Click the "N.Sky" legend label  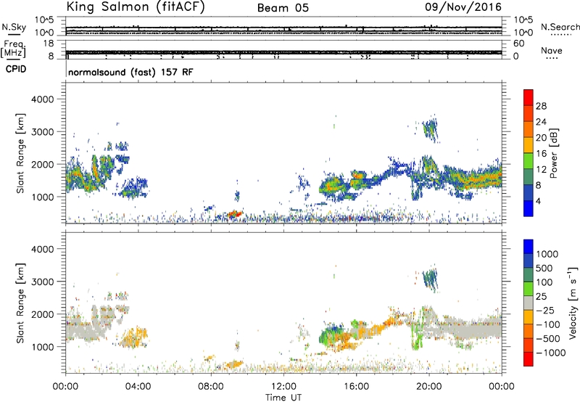pos(14,27)
